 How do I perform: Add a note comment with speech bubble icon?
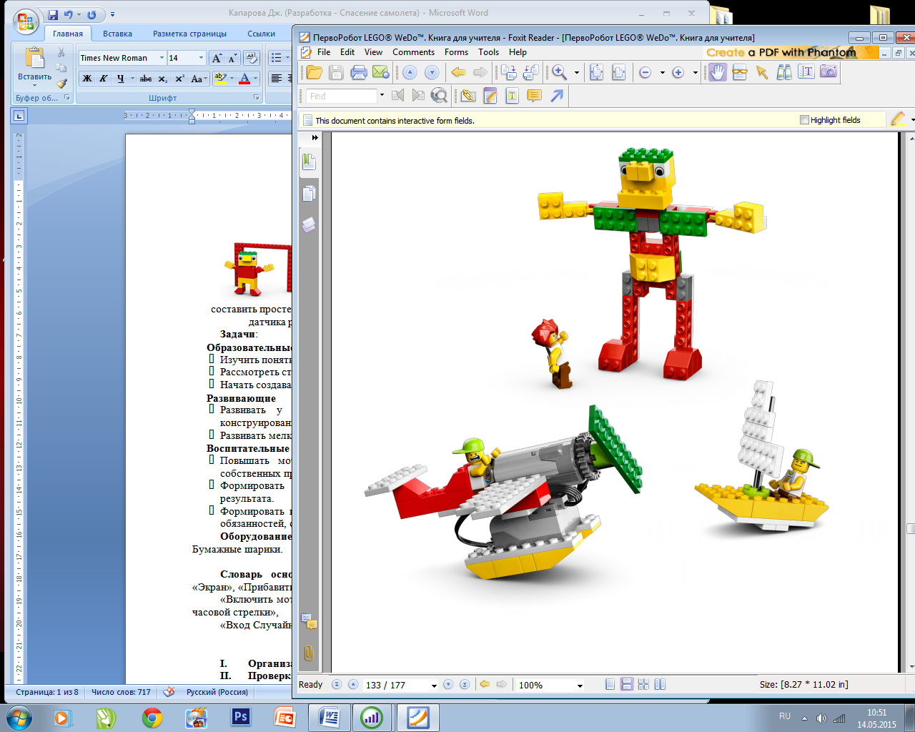534,96
